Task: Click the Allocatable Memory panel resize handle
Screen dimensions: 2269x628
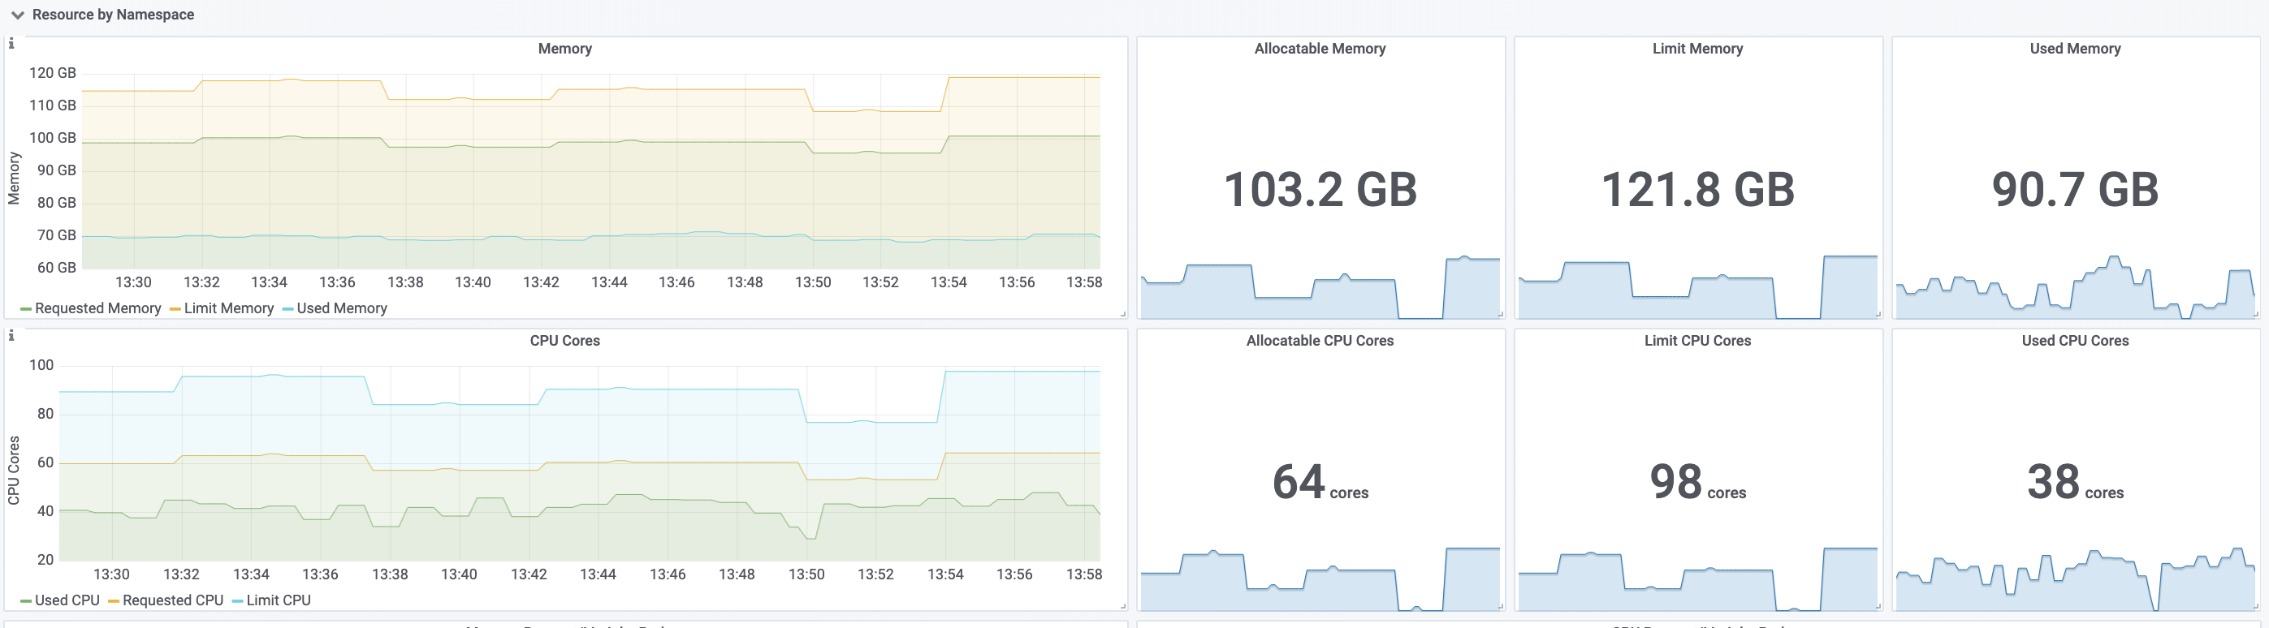Action: pos(1499,313)
